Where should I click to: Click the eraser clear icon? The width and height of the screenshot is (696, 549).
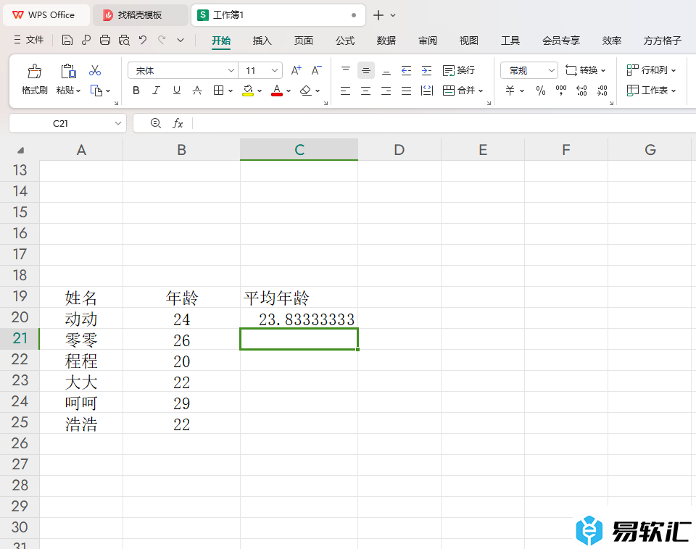pyautogui.click(x=305, y=91)
